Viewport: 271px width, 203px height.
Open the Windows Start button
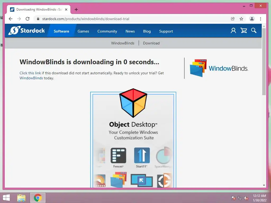coord(6,198)
